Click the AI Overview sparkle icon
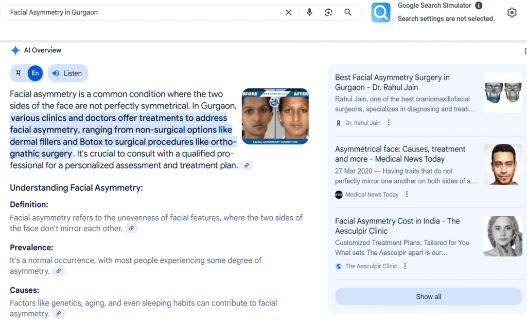 [15, 50]
